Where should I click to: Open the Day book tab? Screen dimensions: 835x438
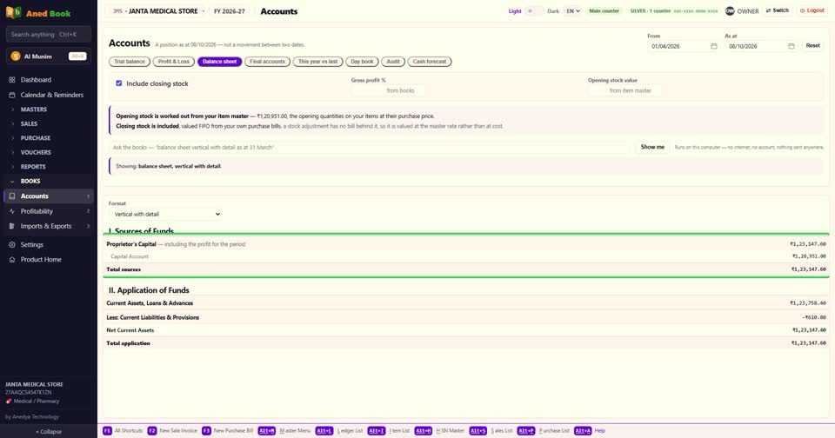click(x=362, y=62)
